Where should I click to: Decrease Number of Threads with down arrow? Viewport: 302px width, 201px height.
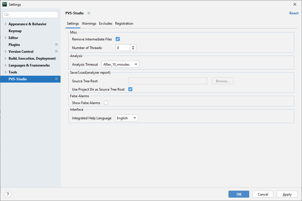pos(133,49)
